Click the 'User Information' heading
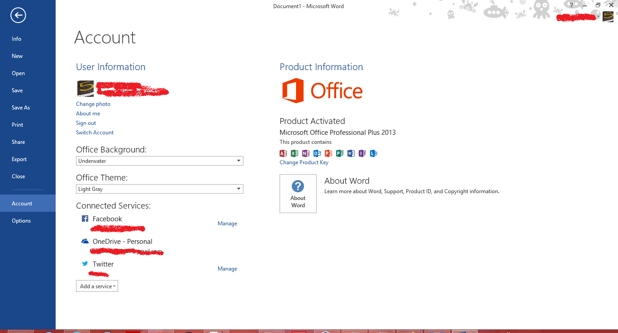Viewport: 618px width, 333px height. pos(111,67)
